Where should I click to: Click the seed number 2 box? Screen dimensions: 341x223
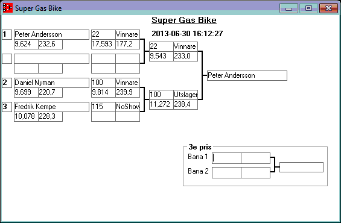point(7,83)
